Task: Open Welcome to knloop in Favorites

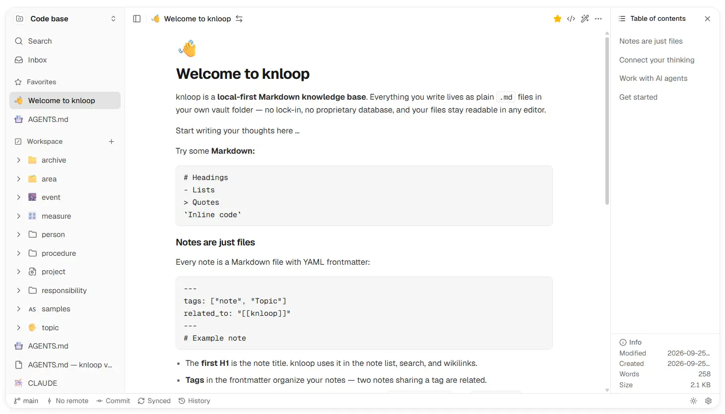Action: coord(65,101)
